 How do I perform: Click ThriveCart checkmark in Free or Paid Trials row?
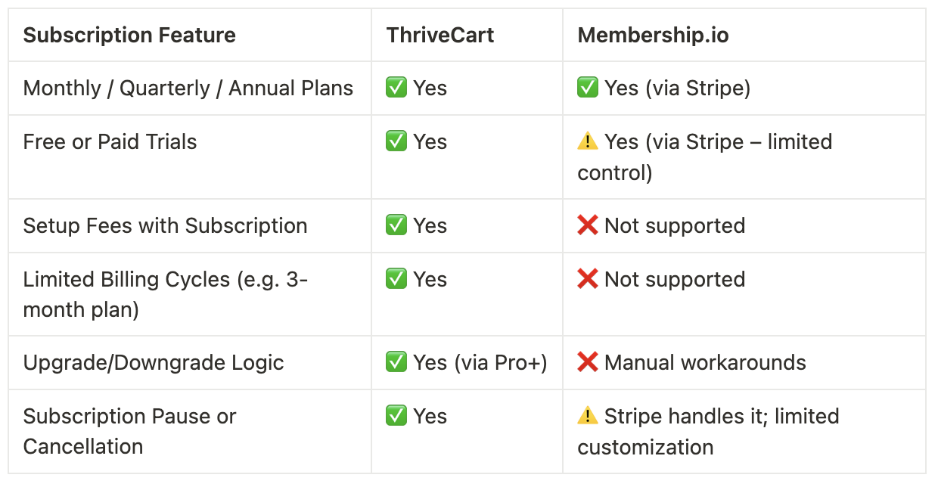[396, 141]
